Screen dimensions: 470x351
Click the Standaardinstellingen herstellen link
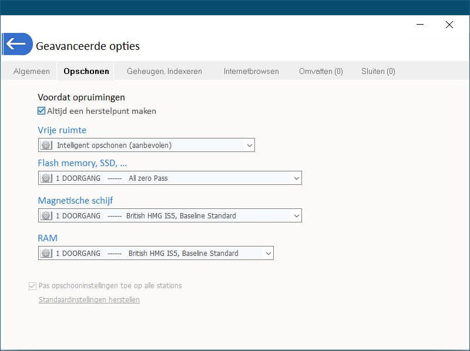tap(89, 300)
